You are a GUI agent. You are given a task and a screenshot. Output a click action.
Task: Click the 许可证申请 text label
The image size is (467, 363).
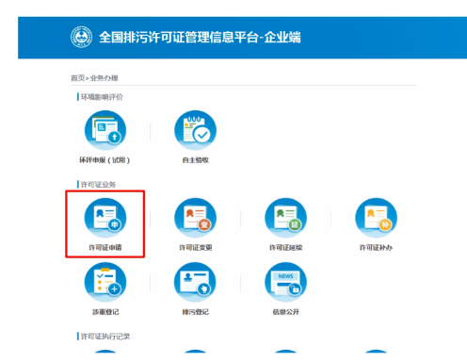click(105, 248)
